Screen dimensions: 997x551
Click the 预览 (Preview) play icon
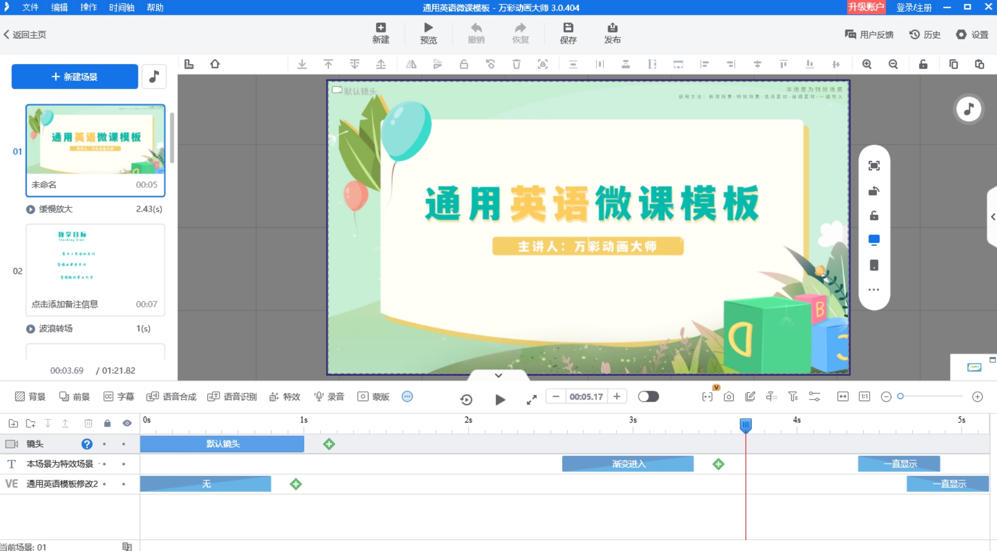[428, 28]
